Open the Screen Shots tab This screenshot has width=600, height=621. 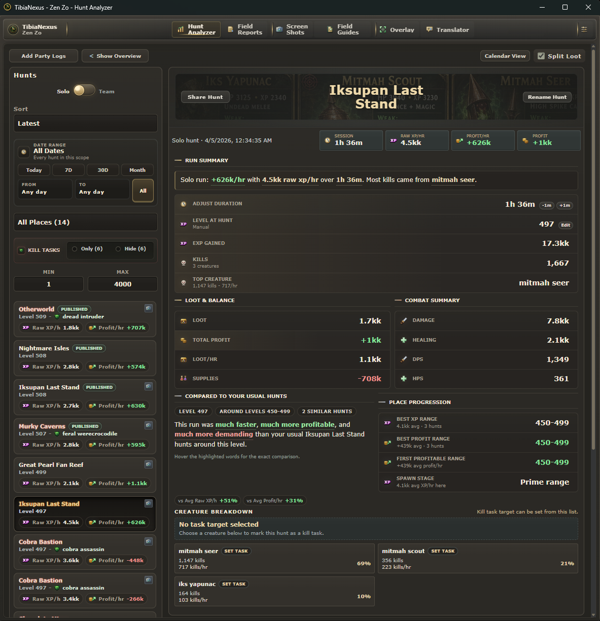click(292, 29)
